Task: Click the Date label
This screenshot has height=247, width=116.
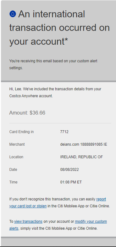Action: tap(13, 170)
